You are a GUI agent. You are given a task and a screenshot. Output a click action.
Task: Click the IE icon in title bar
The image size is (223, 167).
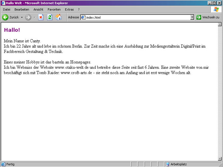pyautogui.click(x=3, y=3)
